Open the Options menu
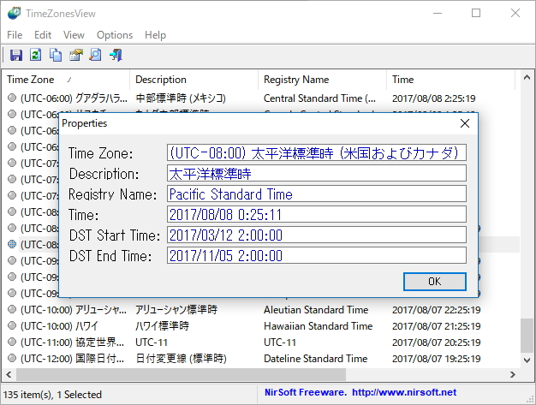The width and height of the screenshot is (536, 405). [x=115, y=35]
